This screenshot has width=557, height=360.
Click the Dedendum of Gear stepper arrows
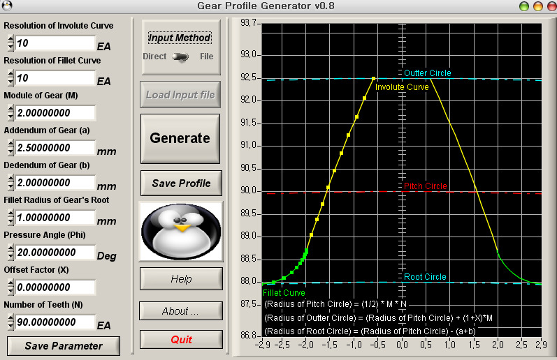click(x=10, y=183)
